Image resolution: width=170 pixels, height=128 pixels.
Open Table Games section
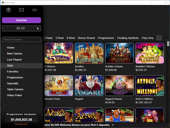click(x=15, y=89)
